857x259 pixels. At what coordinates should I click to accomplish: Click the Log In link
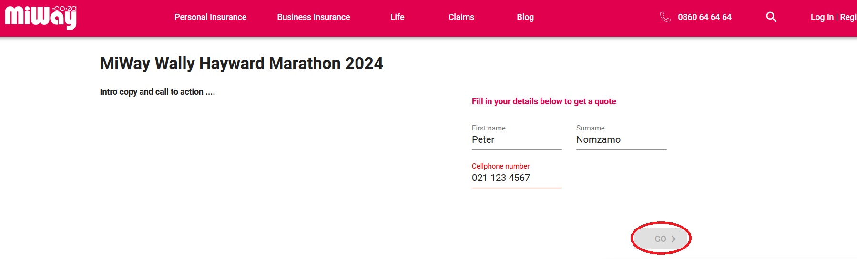[x=822, y=17]
